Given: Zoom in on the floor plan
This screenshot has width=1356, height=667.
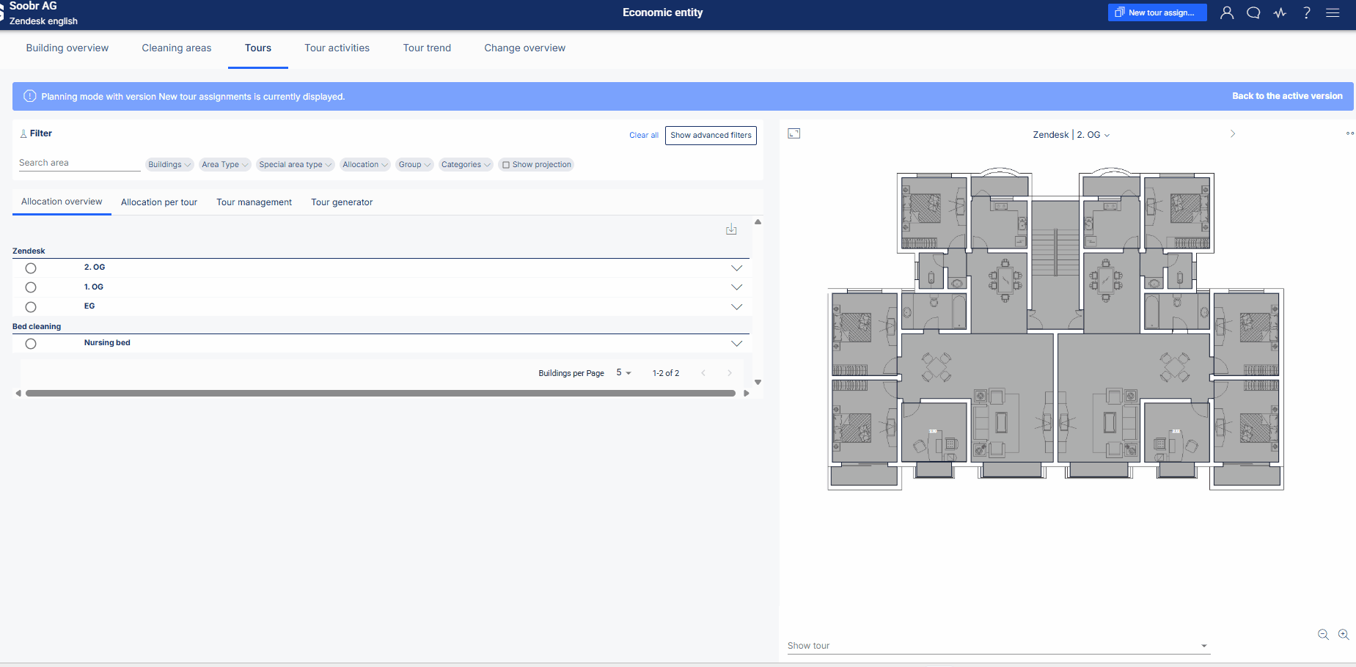Looking at the screenshot, I should tap(1344, 635).
